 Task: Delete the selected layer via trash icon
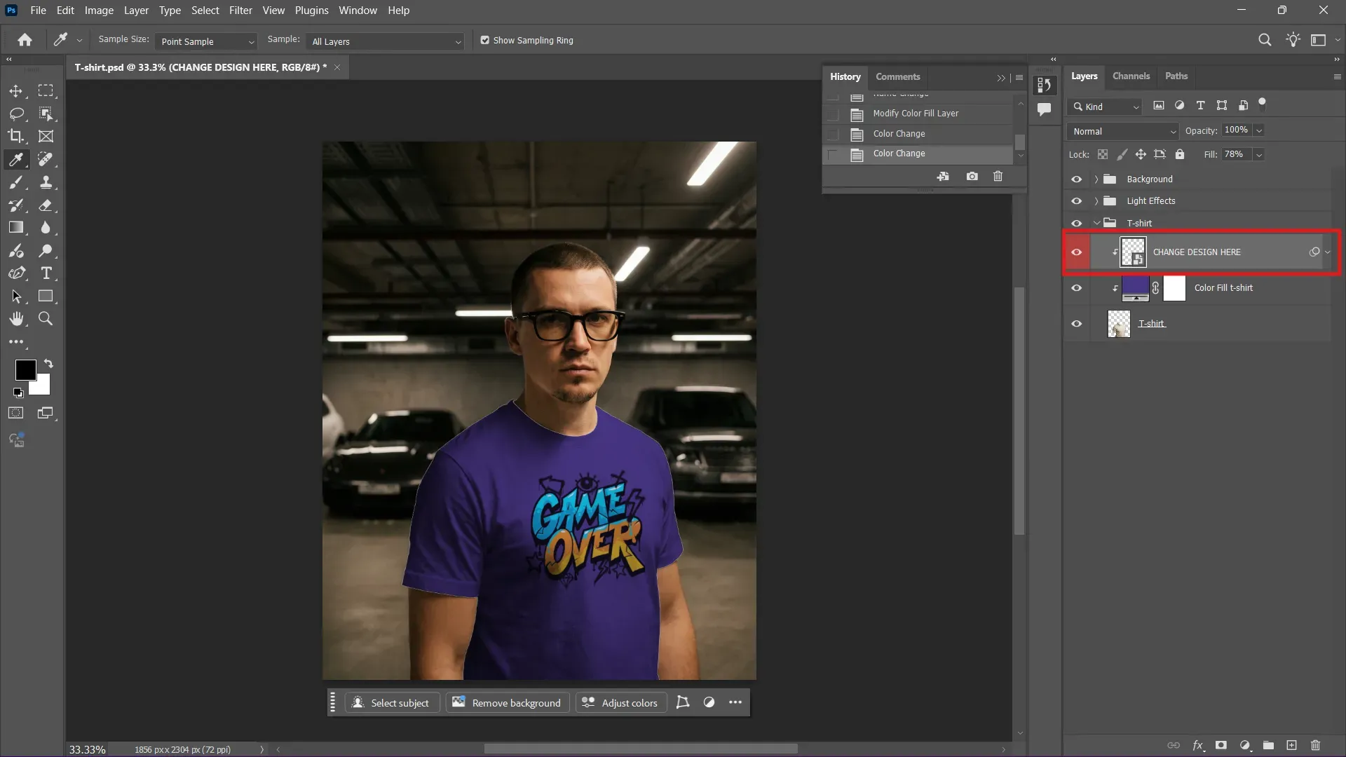1315,745
